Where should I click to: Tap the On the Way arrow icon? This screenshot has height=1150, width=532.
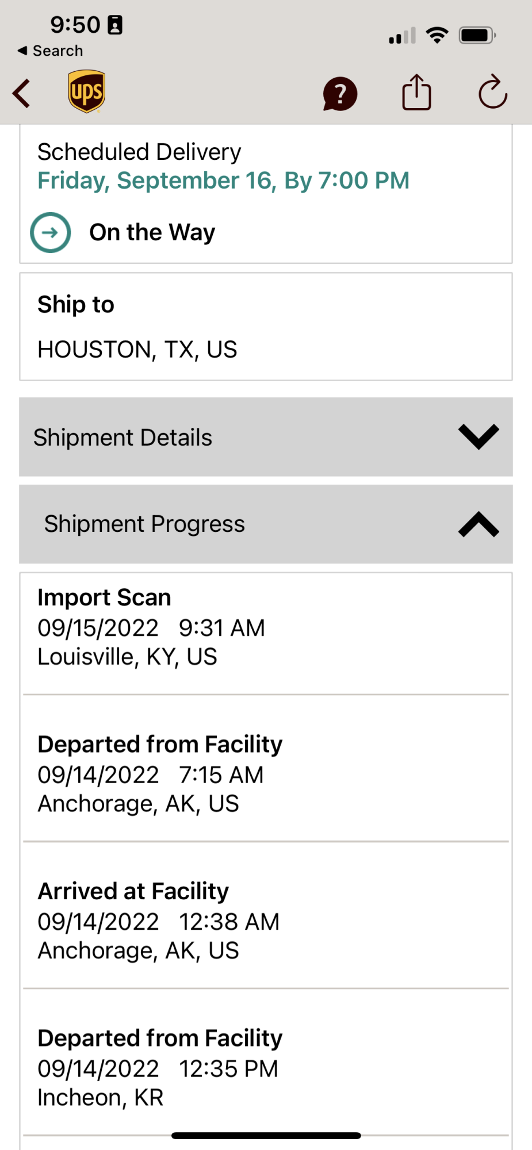click(51, 232)
